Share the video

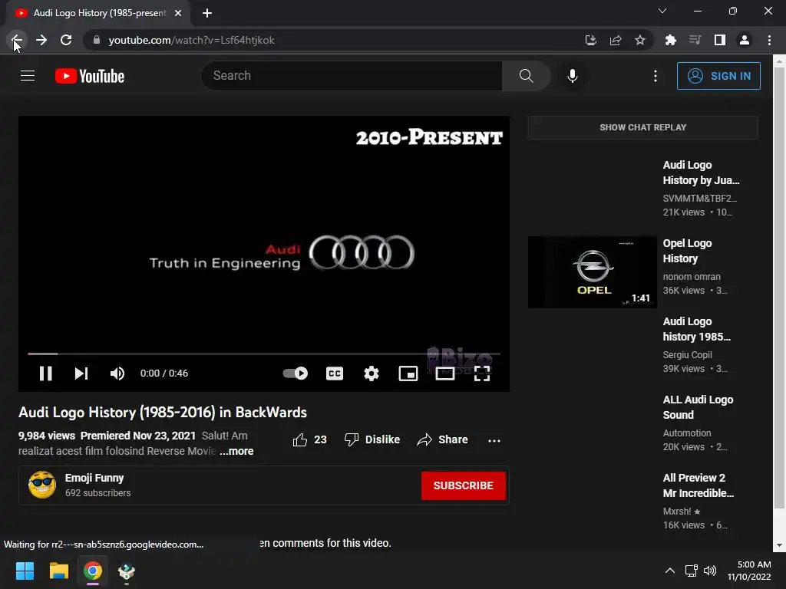click(x=442, y=439)
